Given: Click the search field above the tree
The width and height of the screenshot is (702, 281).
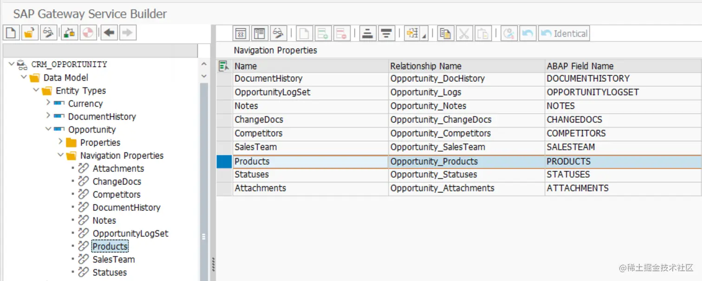Looking at the screenshot, I should pyautogui.click(x=100, y=51).
